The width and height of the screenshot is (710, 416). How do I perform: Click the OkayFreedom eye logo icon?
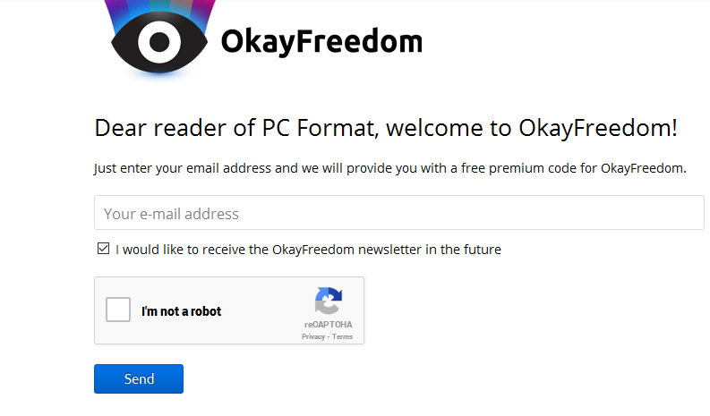point(158,39)
